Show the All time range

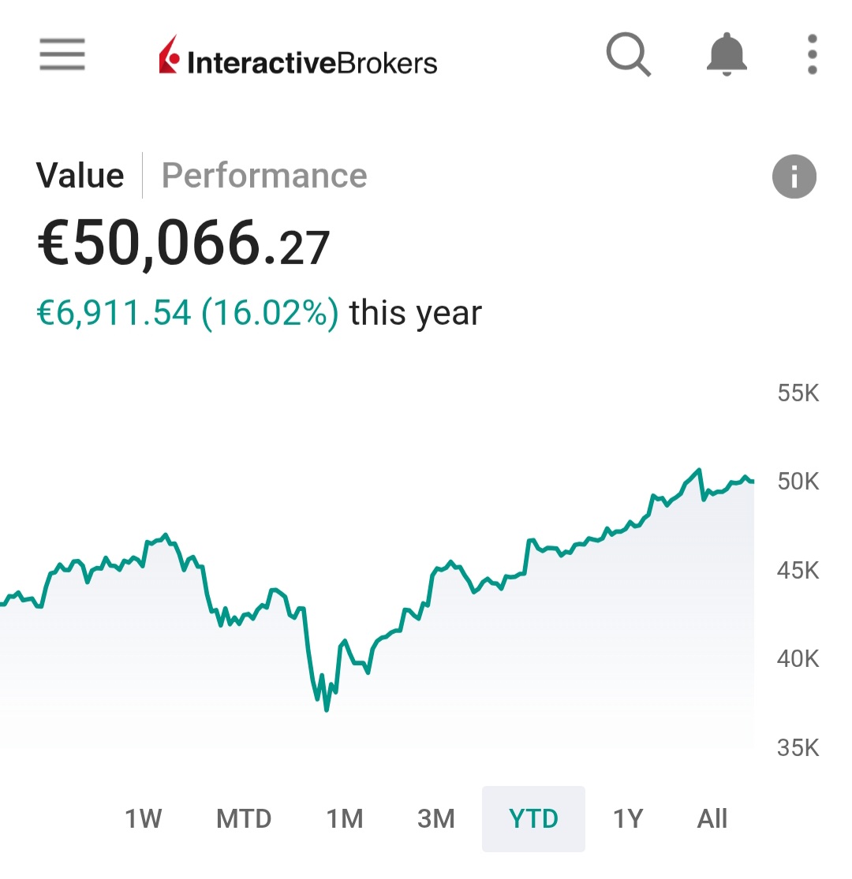712,819
